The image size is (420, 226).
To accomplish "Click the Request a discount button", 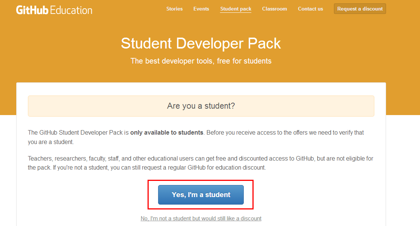I will pos(360,9).
